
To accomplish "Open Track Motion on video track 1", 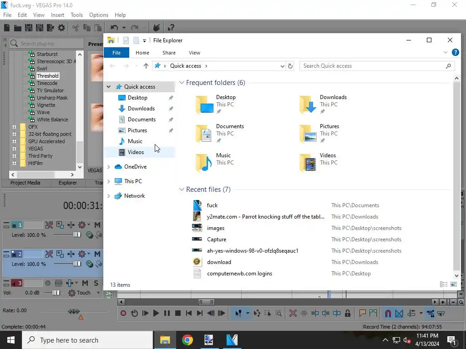I will (x=60, y=225).
